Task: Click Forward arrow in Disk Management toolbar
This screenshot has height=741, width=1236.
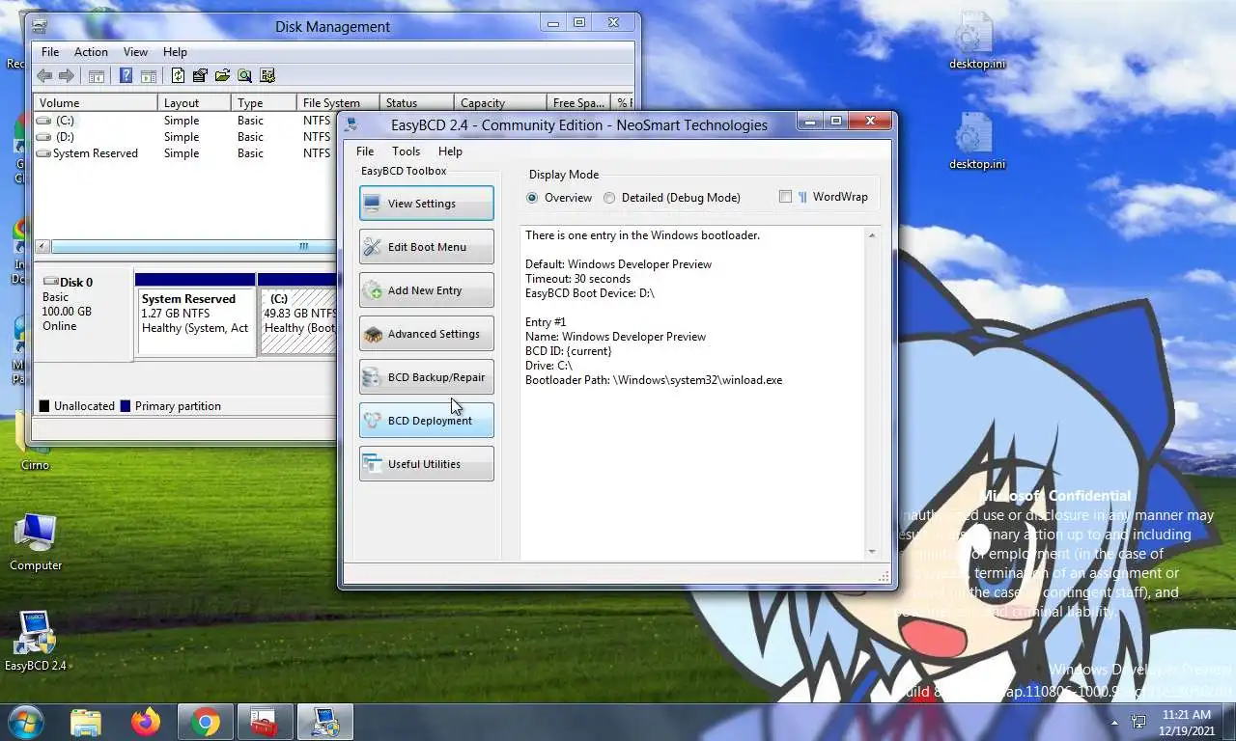Action: [66, 76]
